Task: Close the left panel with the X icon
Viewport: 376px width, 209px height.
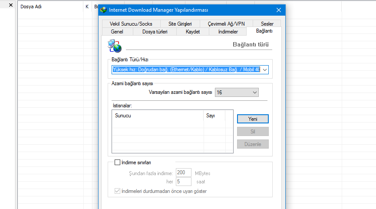Action: (x=10, y=5)
